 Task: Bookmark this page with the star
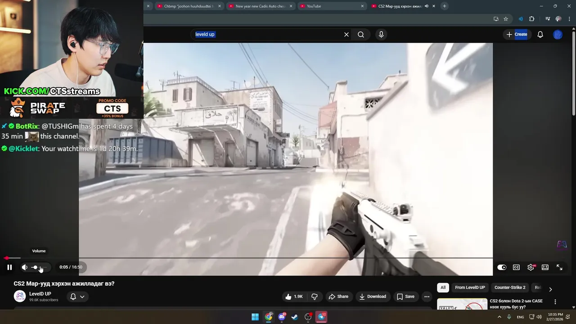(506, 19)
